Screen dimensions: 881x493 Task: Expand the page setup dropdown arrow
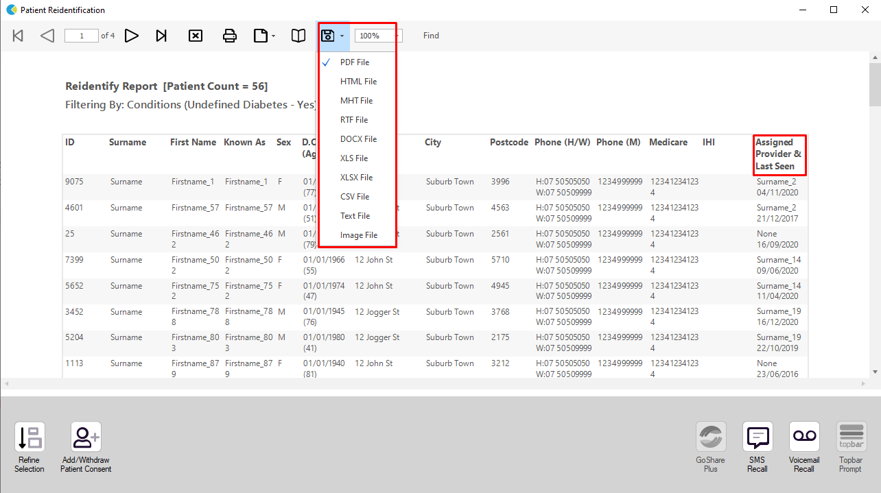pyautogui.click(x=273, y=36)
